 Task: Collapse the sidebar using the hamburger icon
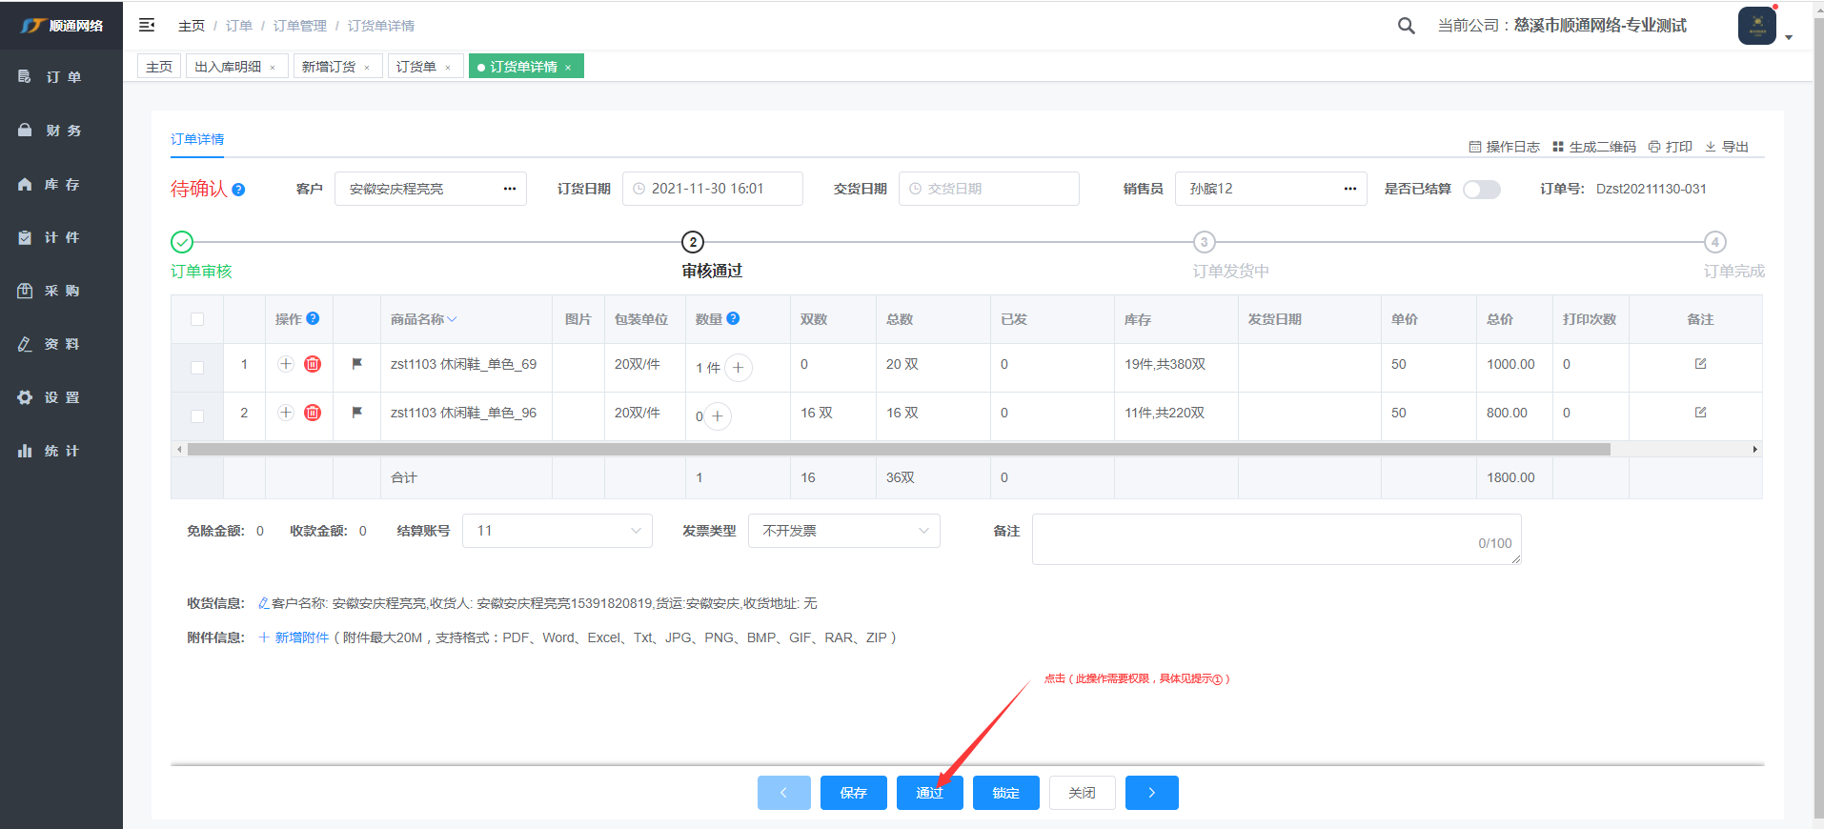147,25
